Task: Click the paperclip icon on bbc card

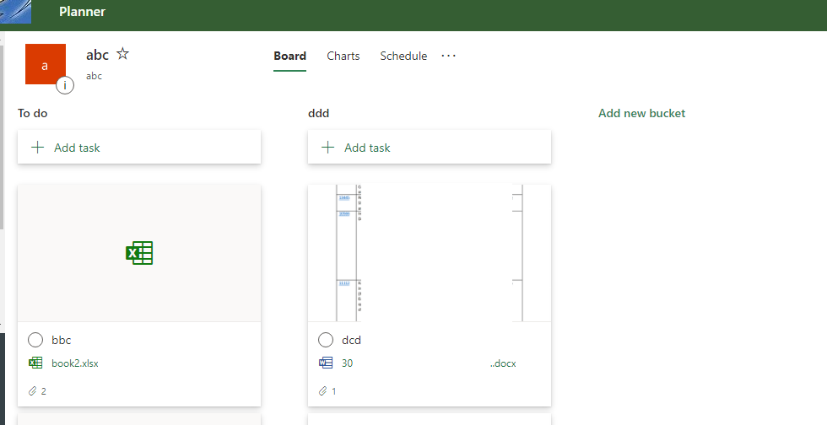Action: point(33,390)
